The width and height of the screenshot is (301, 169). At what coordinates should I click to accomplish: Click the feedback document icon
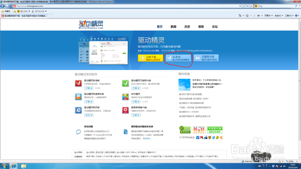(126, 132)
